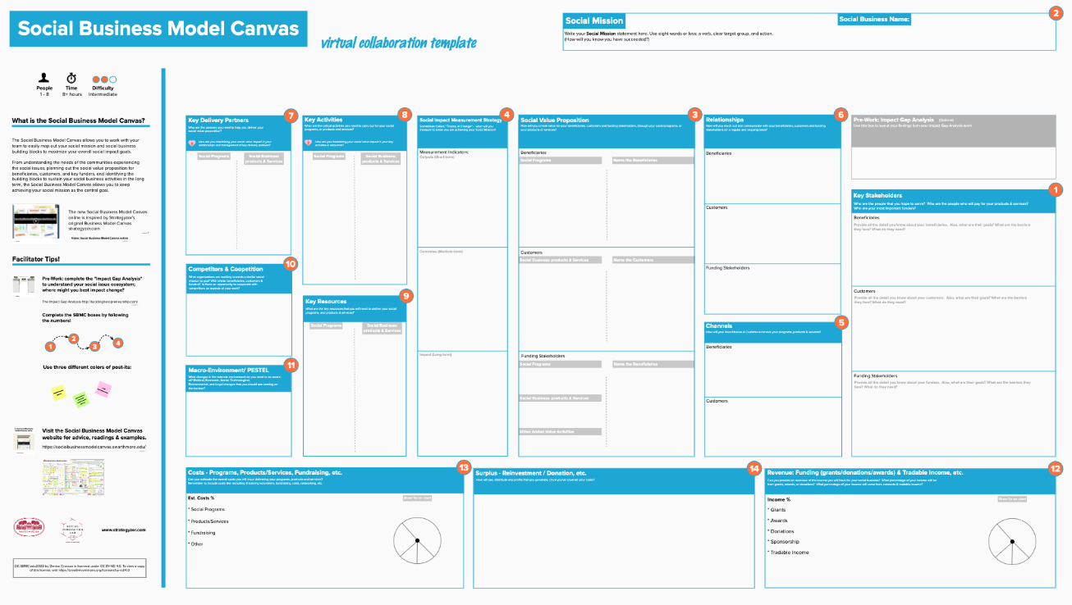Open the socialbusinessmodelcanvas.swarthmore.edu link

pyautogui.click(x=93, y=446)
